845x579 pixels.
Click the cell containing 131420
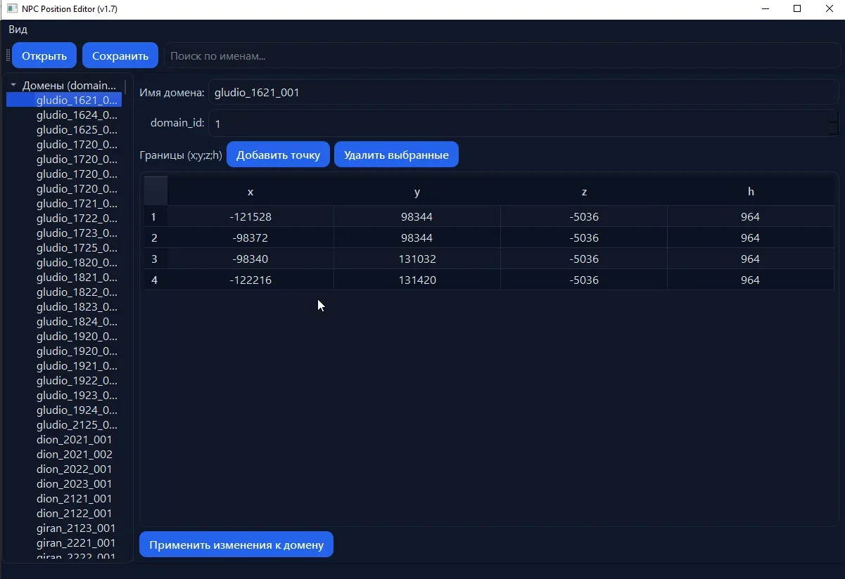coord(417,280)
